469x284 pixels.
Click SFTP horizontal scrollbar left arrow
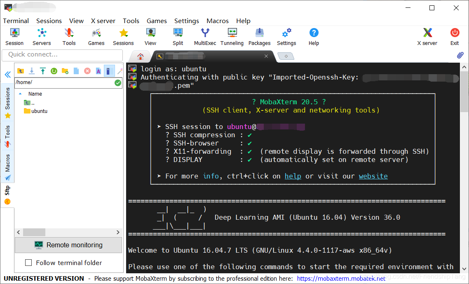pyautogui.click(x=19, y=232)
